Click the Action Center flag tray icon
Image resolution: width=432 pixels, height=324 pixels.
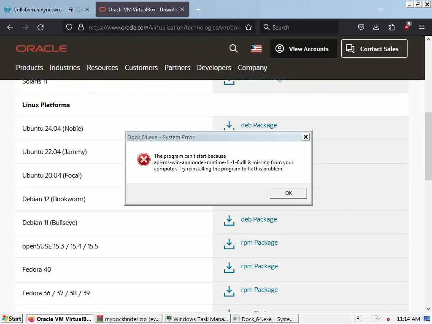pyautogui.click(x=377, y=319)
